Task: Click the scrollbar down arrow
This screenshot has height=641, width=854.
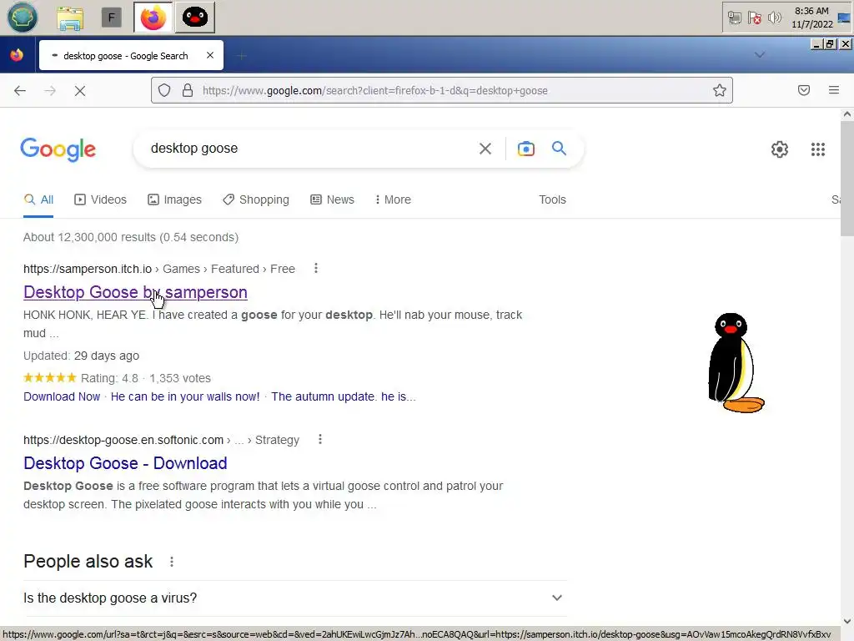Action: [x=847, y=621]
